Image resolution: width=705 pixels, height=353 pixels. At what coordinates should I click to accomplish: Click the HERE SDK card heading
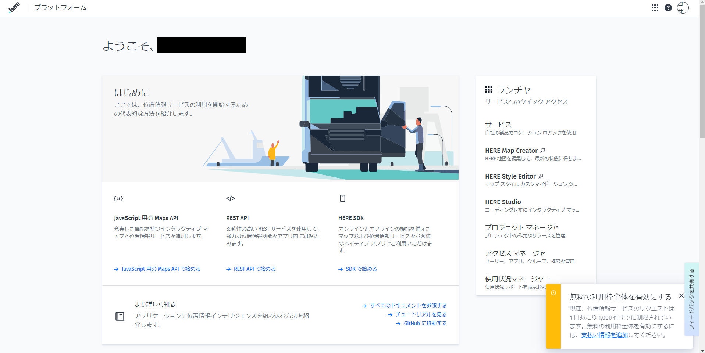point(351,218)
